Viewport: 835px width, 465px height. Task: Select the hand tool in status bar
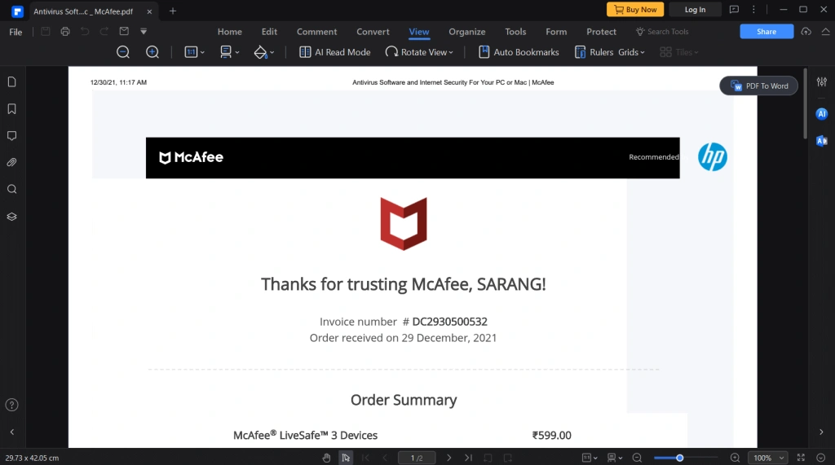326,458
